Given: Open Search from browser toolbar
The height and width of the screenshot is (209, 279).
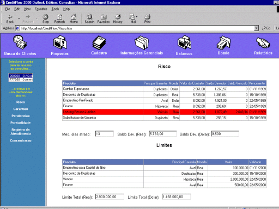Looking at the screenshot, I should click(x=89, y=19).
